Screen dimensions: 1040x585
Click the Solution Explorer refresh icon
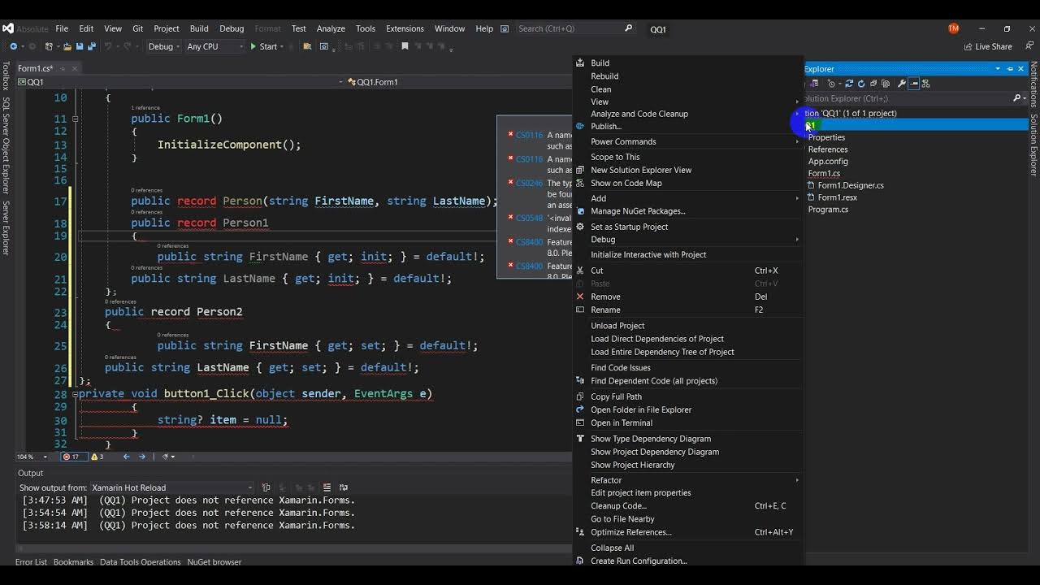[x=861, y=84]
